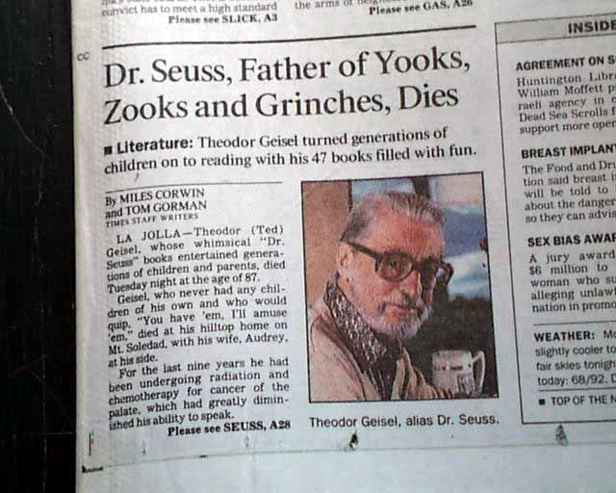The image size is (616, 493).
Task: Click the Dr. Seuss main headline
Action: pyautogui.click(x=284, y=88)
